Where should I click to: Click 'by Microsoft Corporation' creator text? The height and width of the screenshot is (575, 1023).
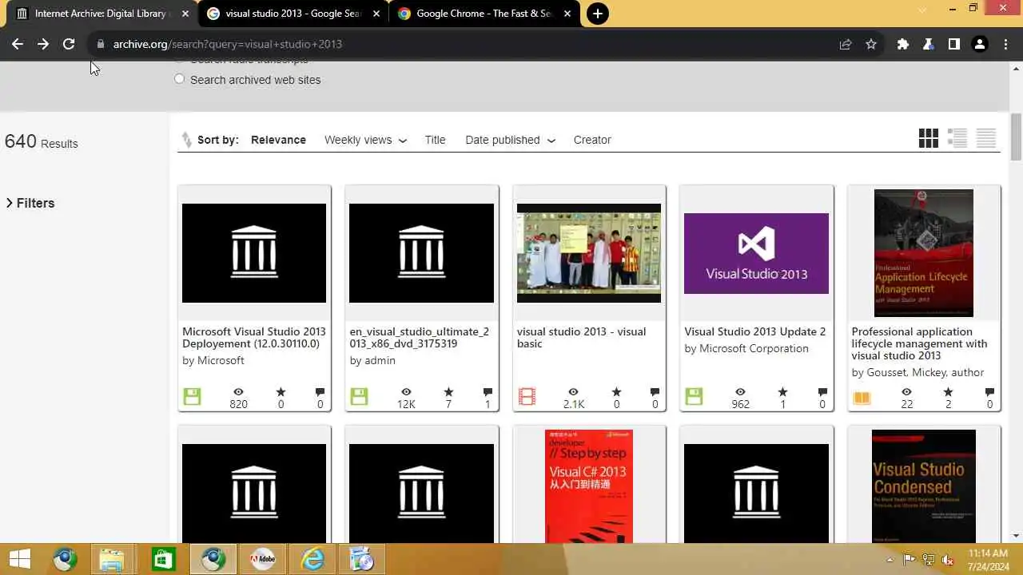click(x=746, y=348)
